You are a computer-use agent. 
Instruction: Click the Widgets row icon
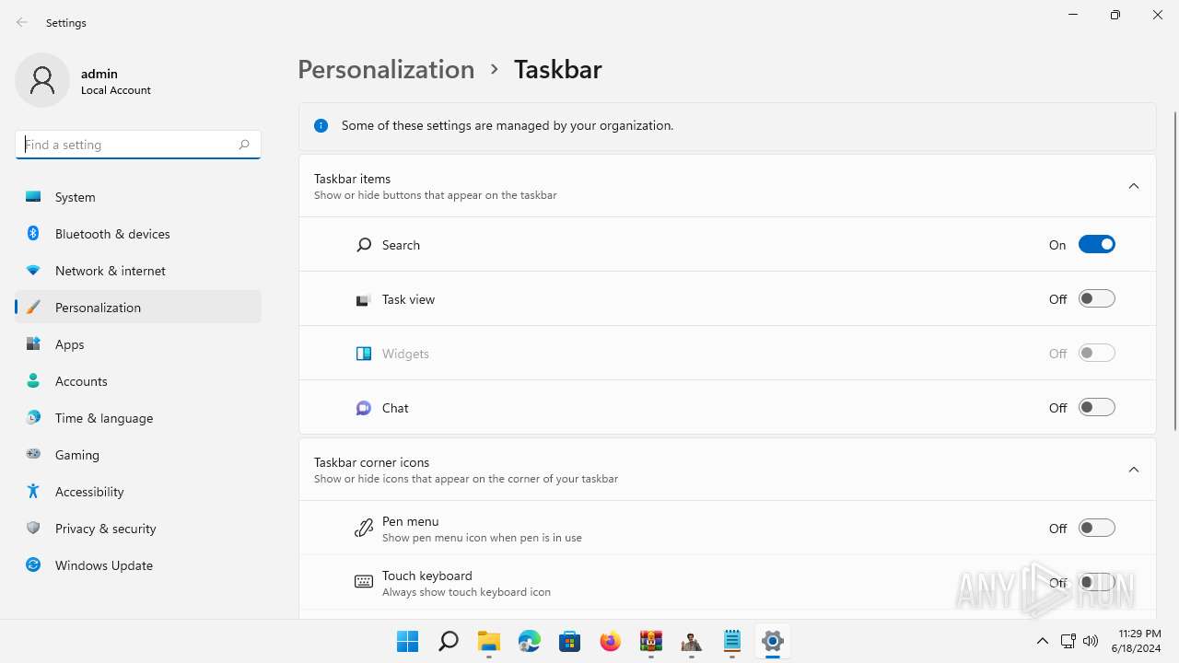coord(364,354)
